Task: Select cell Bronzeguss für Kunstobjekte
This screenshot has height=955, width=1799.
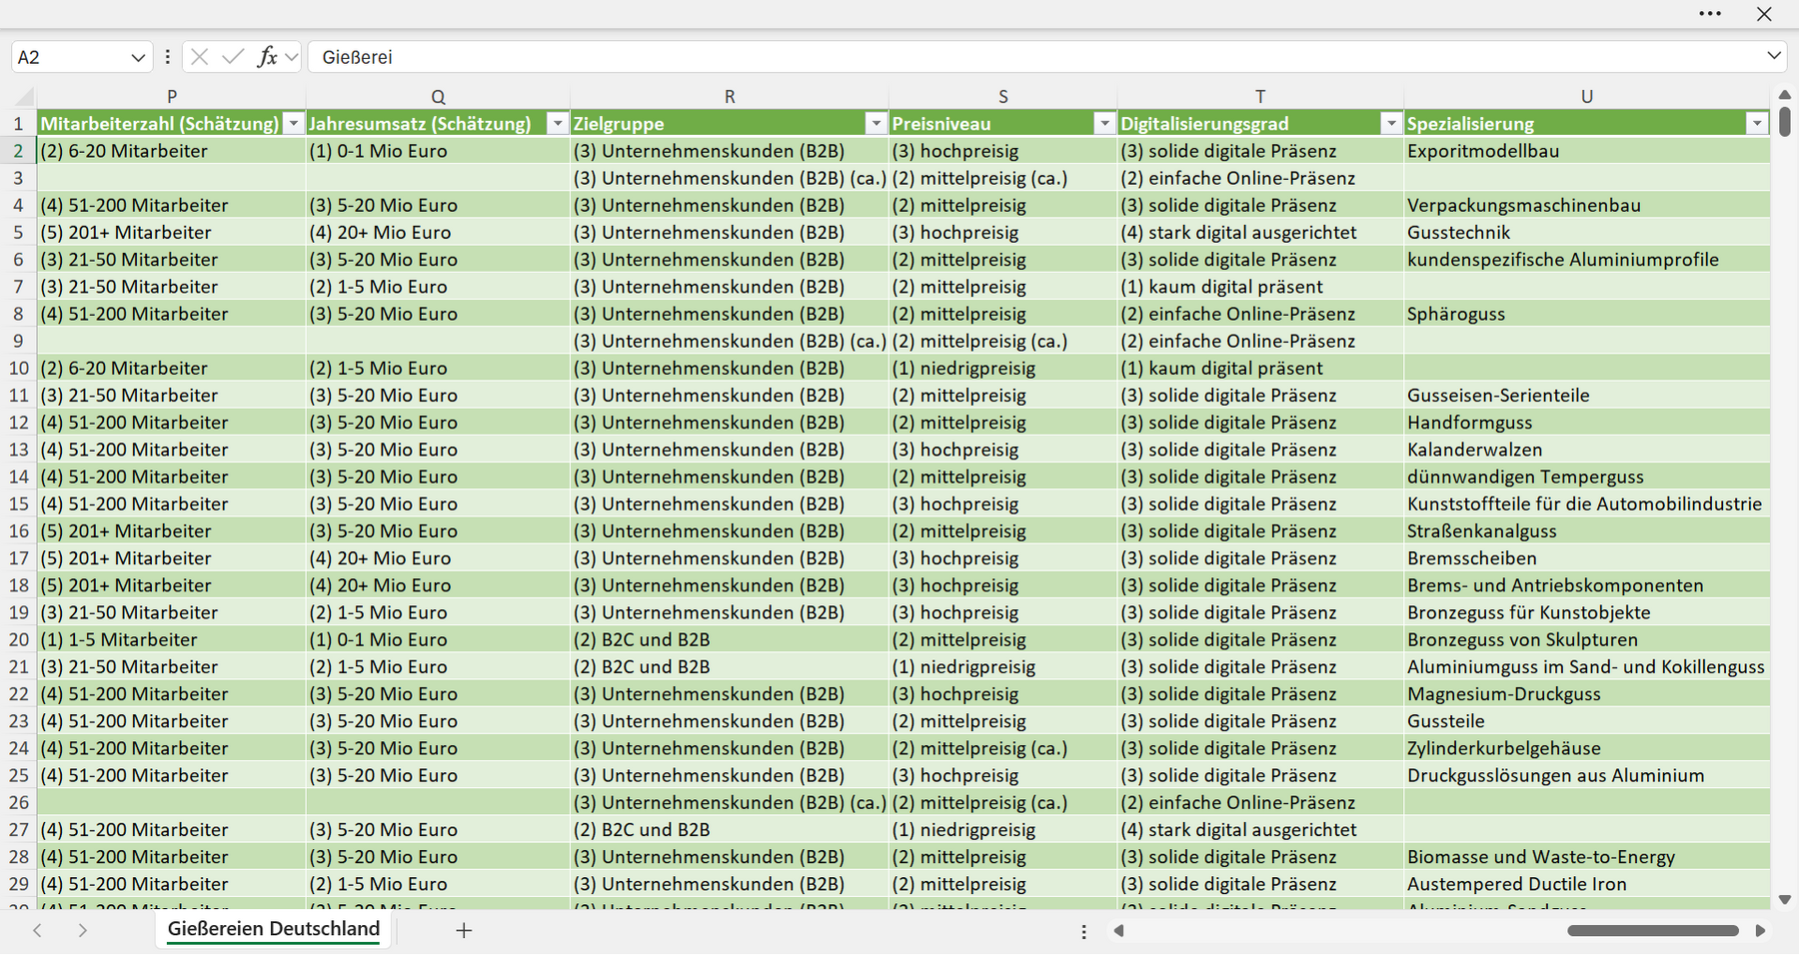Action: pos(1587,613)
